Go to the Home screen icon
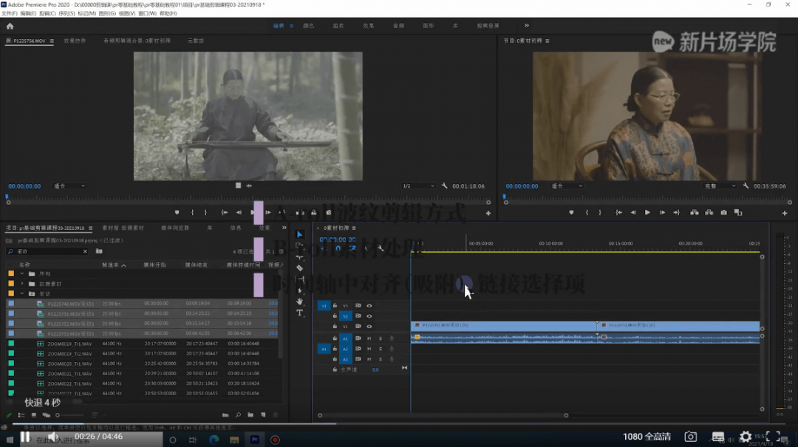798x447 pixels. tap(10, 26)
